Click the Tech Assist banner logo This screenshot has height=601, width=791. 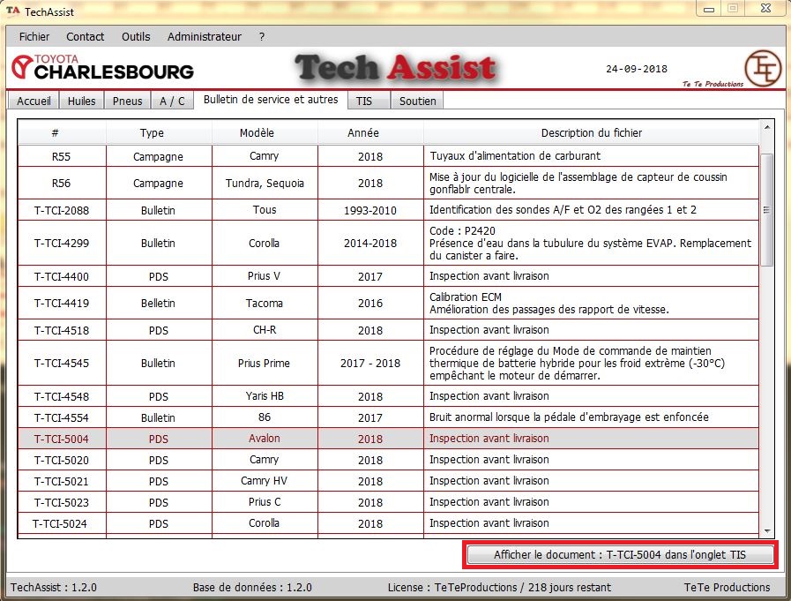(x=395, y=69)
